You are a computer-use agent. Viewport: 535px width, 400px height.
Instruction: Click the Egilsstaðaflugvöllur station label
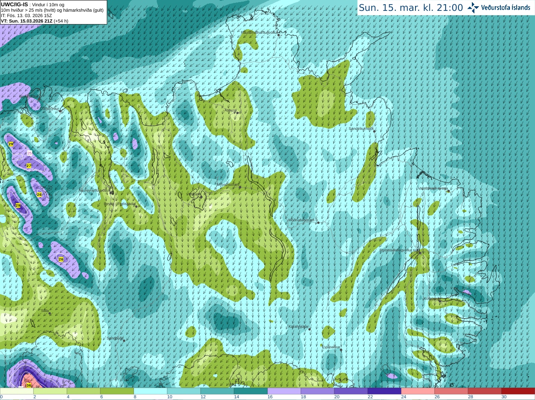(399, 250)
